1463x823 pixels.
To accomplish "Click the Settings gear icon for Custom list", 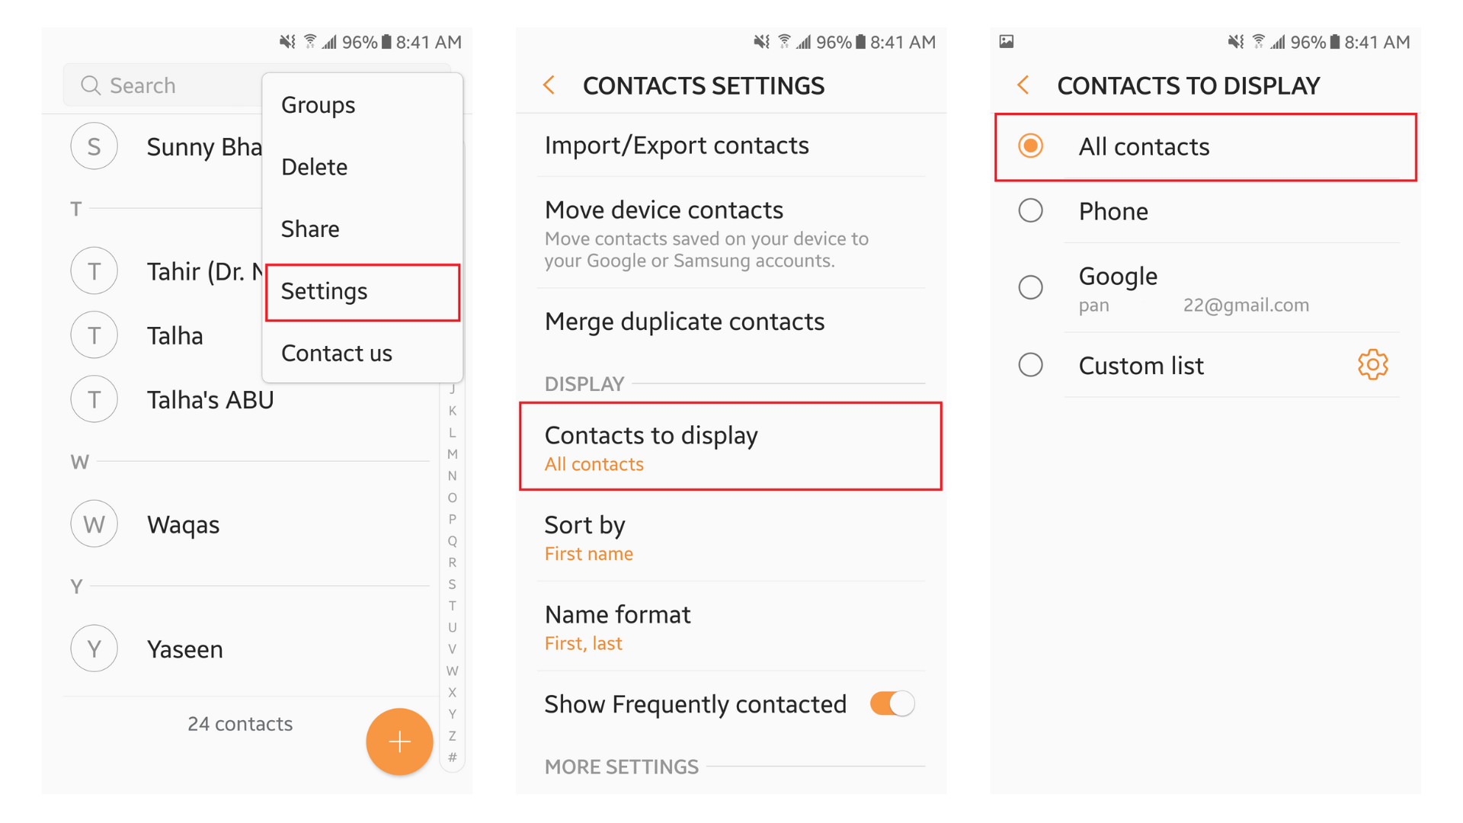I will [1374, 365].
